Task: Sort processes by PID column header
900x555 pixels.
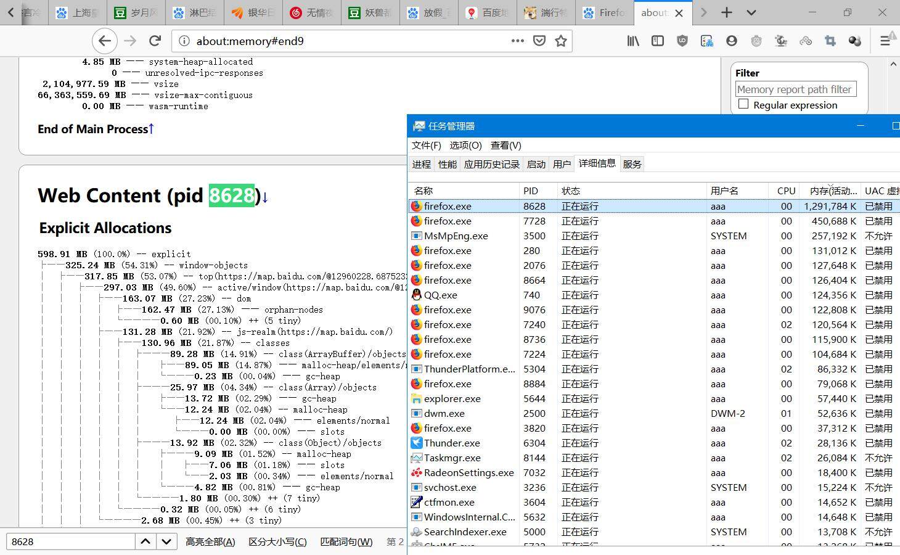Action: [538, 191]
